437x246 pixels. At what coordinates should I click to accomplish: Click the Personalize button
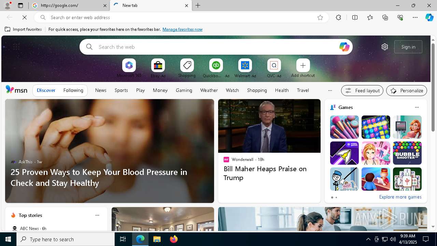(407, 91)
